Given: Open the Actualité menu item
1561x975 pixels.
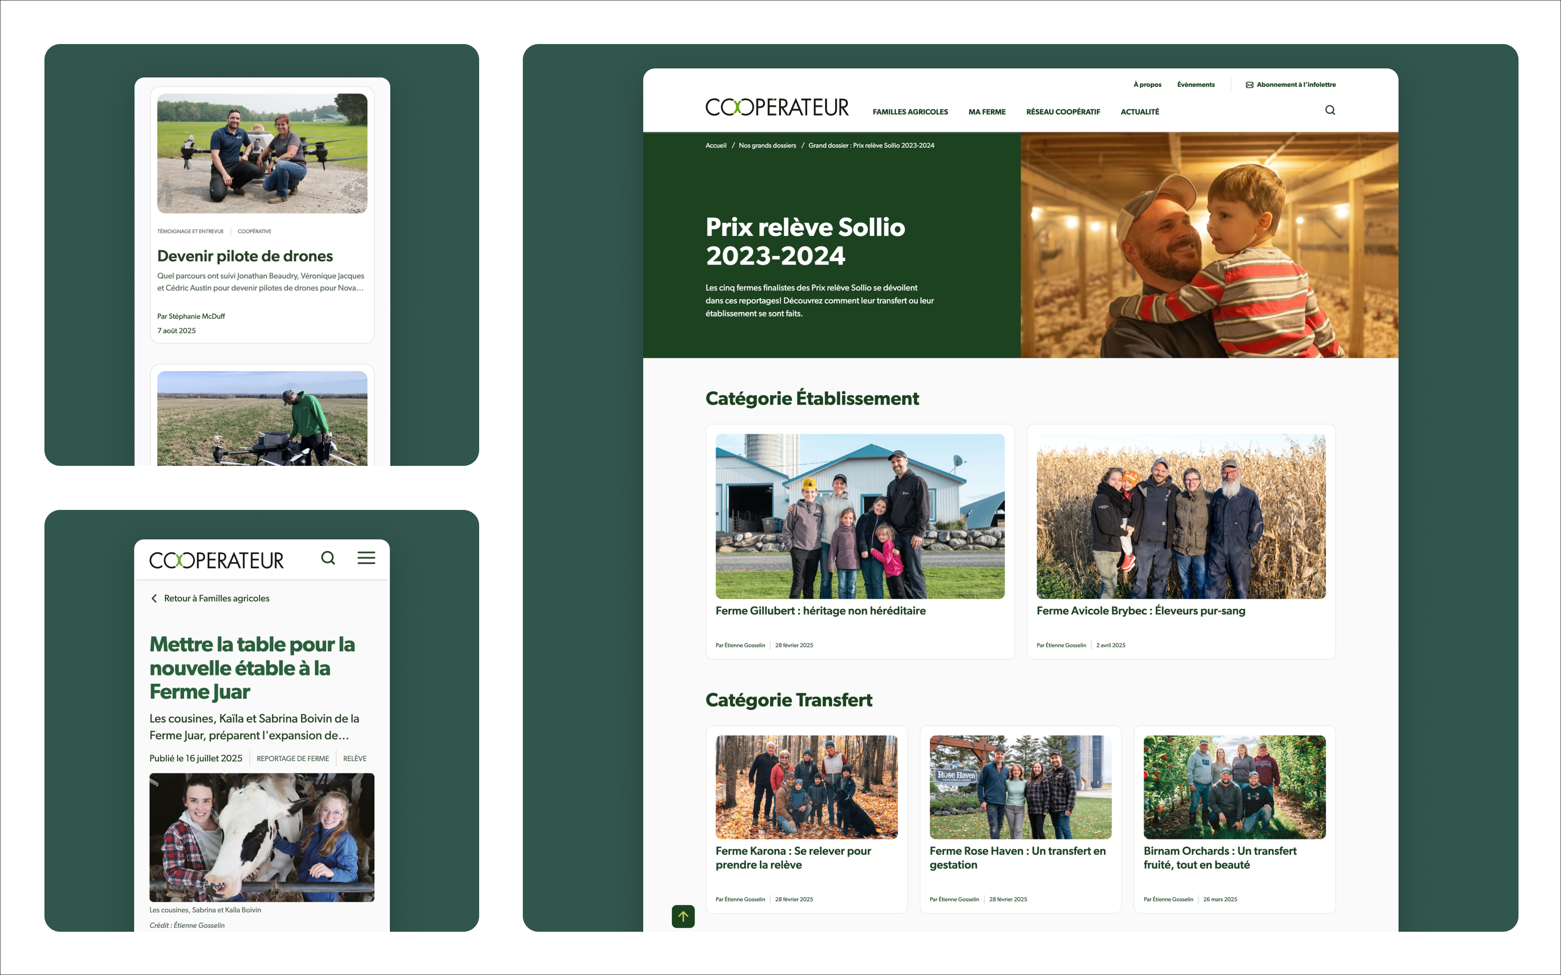Looking at the screenshot, I should 1139,112.
